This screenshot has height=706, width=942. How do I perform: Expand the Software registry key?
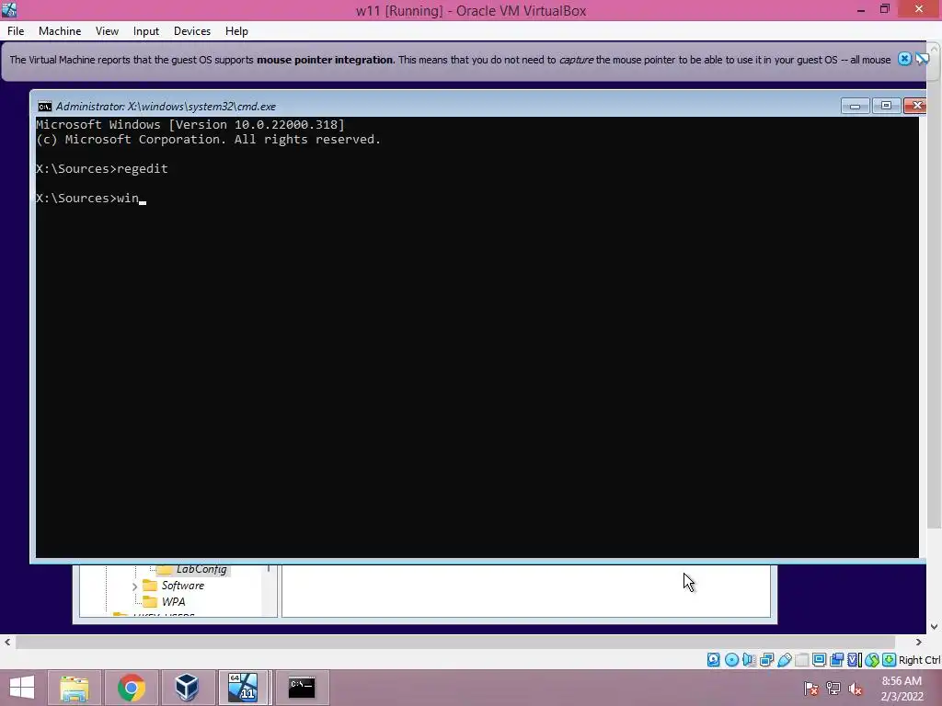(134, 586)
